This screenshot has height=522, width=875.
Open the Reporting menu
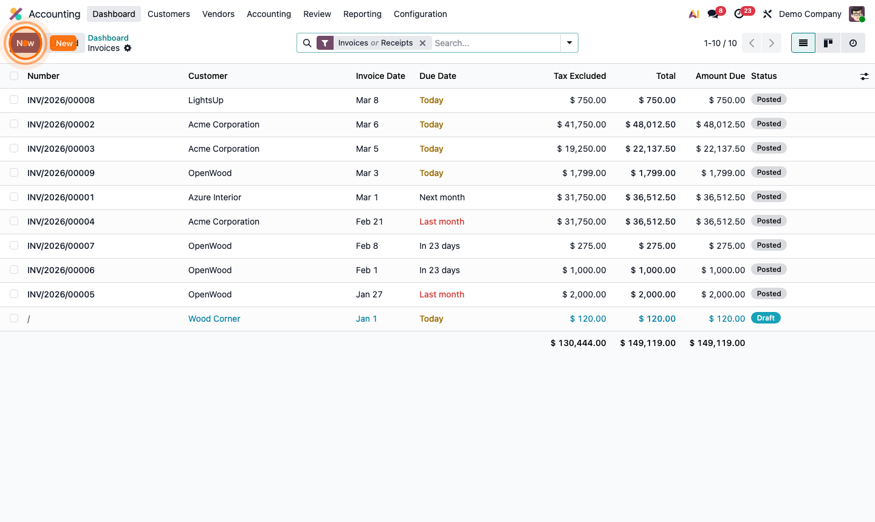pyautogui.click(x=362, y=13)
